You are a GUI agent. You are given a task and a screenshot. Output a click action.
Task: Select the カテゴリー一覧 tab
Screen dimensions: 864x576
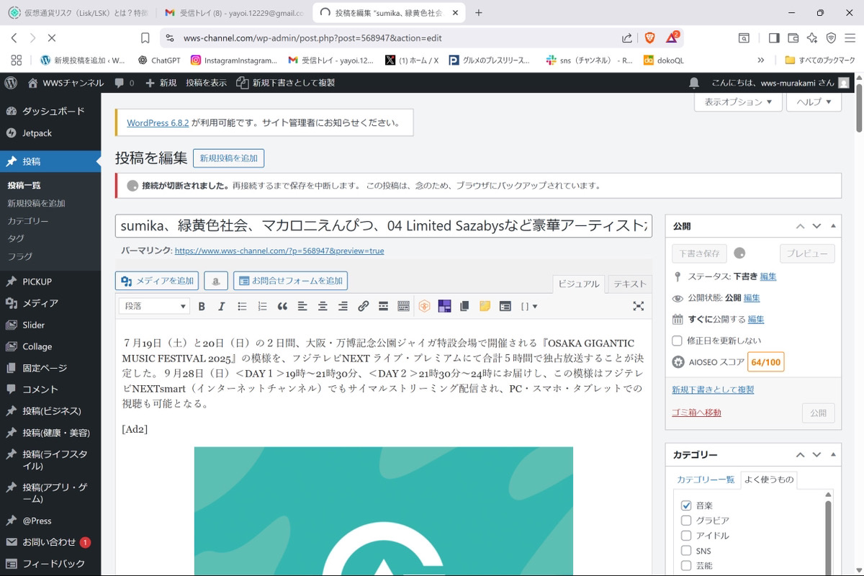point(706,480)
